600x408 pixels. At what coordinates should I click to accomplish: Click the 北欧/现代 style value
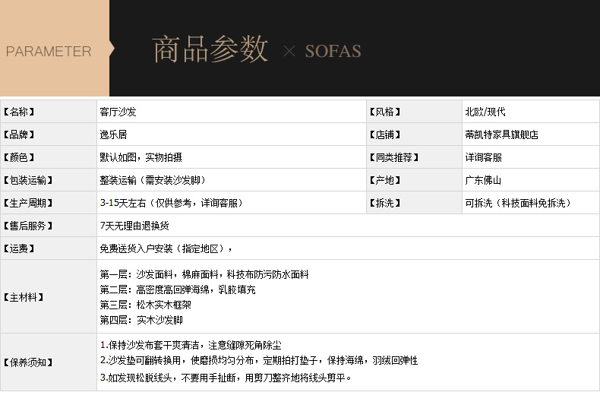(x=485, y=112)
